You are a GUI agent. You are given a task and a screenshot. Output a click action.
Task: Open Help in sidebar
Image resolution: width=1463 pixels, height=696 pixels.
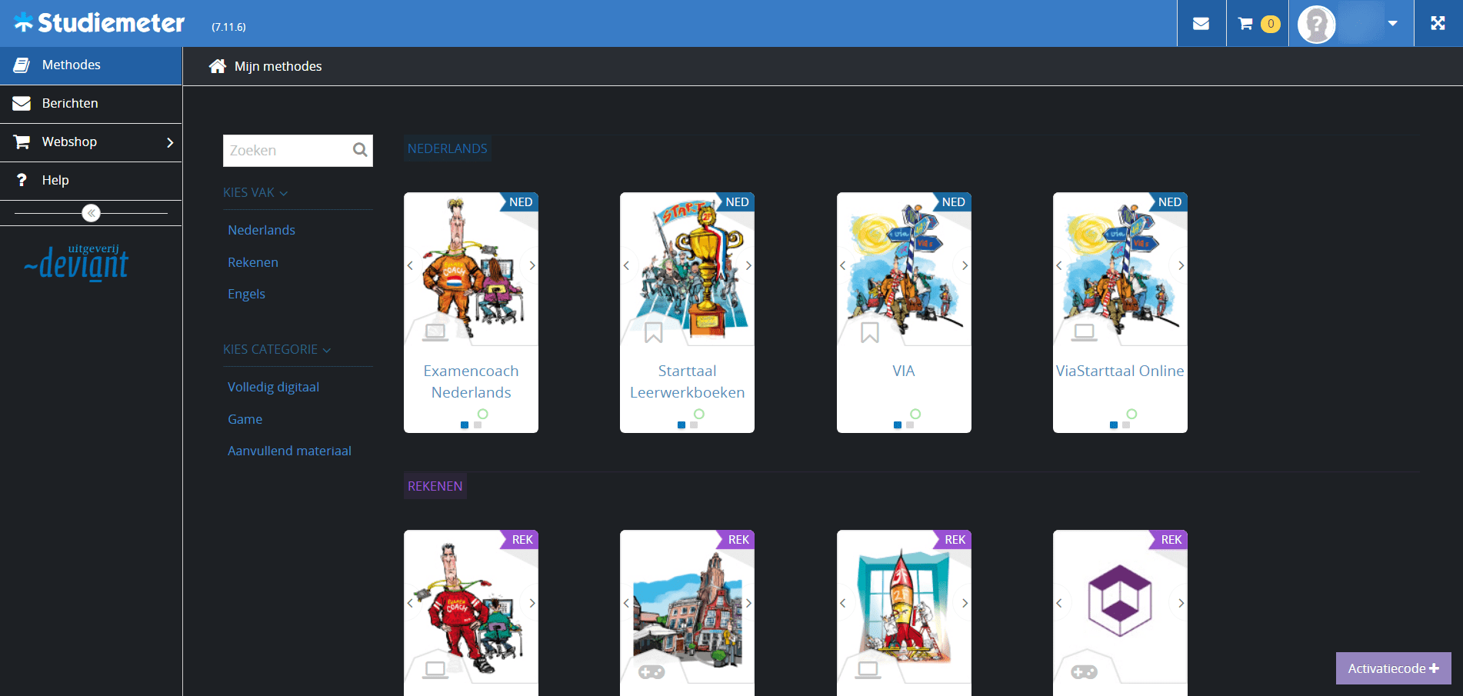tap(91, 181)
